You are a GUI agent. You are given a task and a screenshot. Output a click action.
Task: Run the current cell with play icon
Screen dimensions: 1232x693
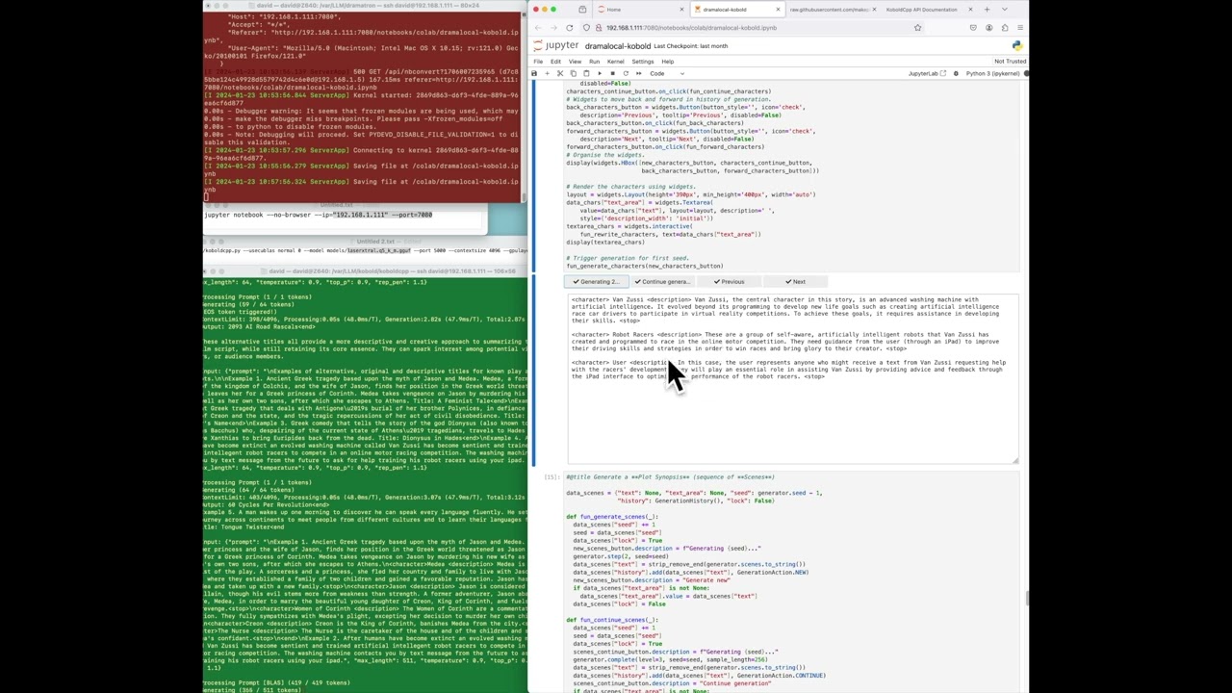[x=600, y=73]
